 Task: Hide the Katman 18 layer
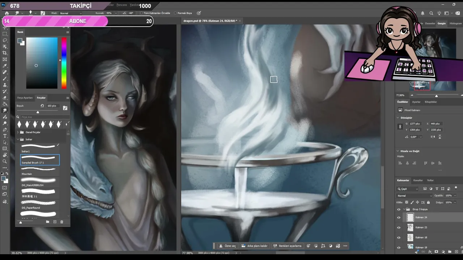tap(399, 238)
